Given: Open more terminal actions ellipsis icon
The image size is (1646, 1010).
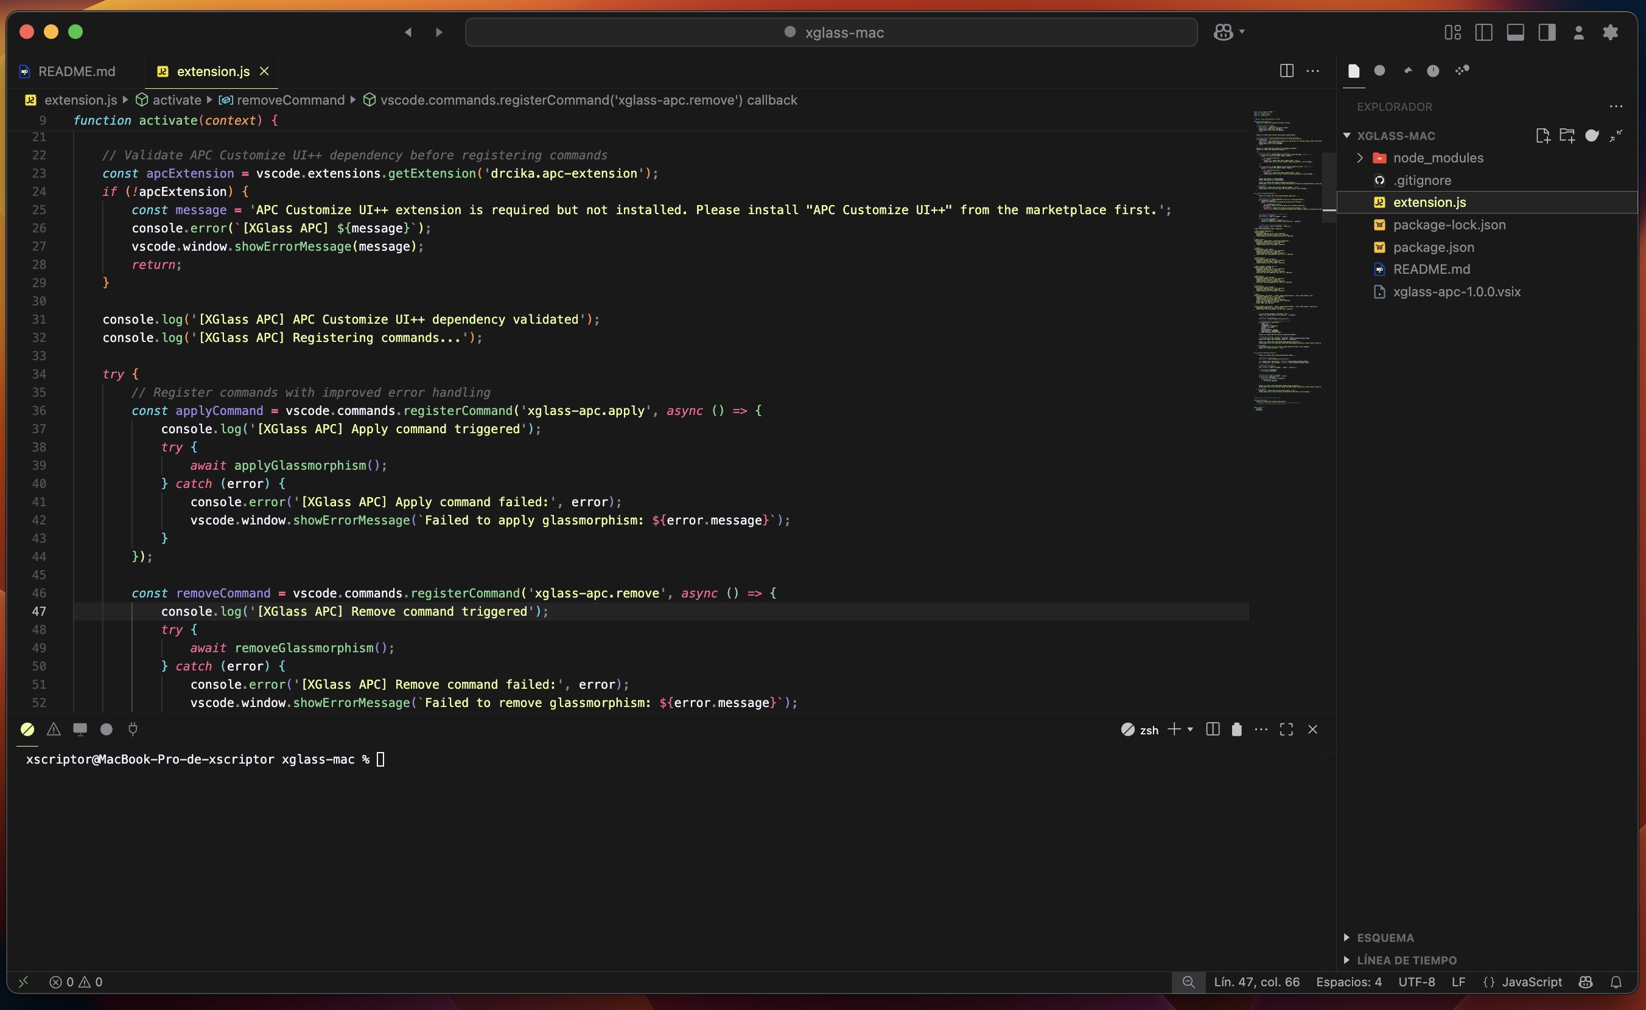Looking at the screenshot, I should pyautogui.click(x=1261, y=729).
